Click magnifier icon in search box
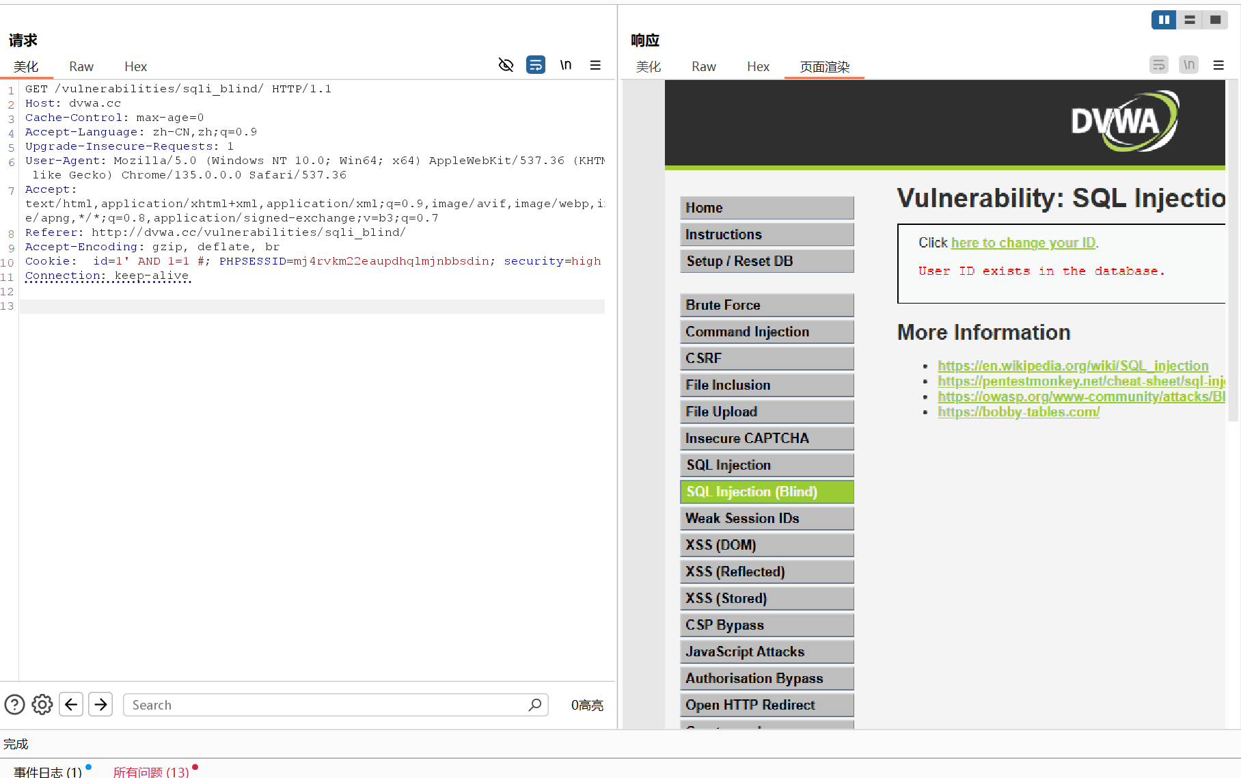This screenshot has height=778, width=1241. tap(535, 704)
